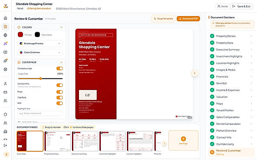Select the Location Highlights page thumbnail
The image size is (257, 160).
(140, 141)
